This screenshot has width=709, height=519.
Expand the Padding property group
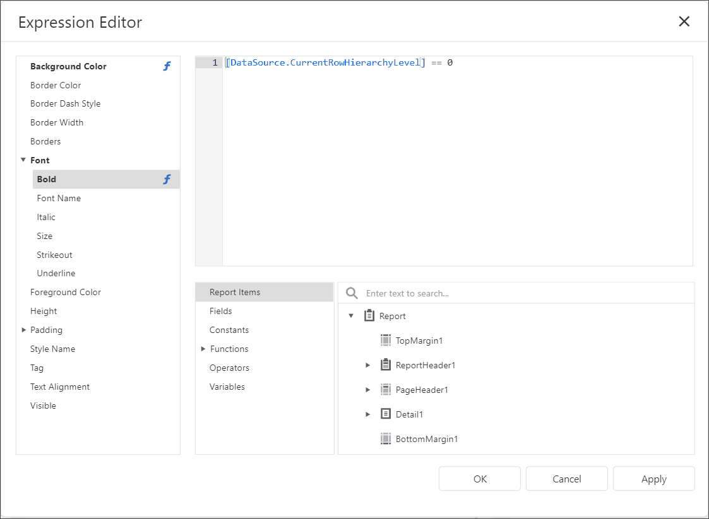point(23,330)
